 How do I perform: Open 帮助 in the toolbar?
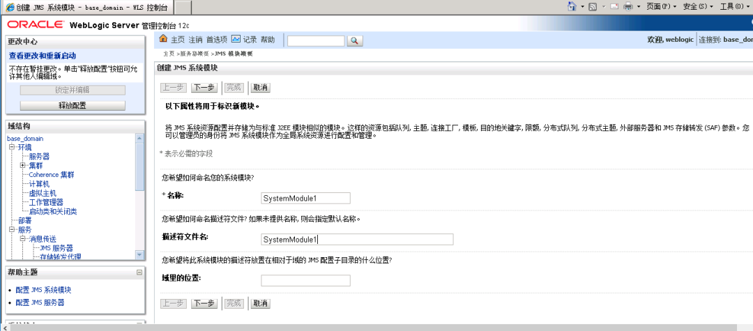[x=268, y=40]
